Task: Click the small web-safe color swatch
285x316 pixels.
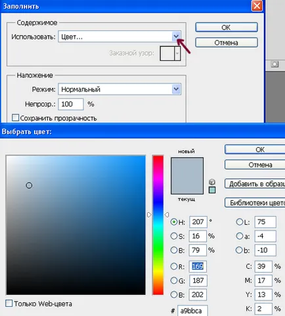Action: 212,190
